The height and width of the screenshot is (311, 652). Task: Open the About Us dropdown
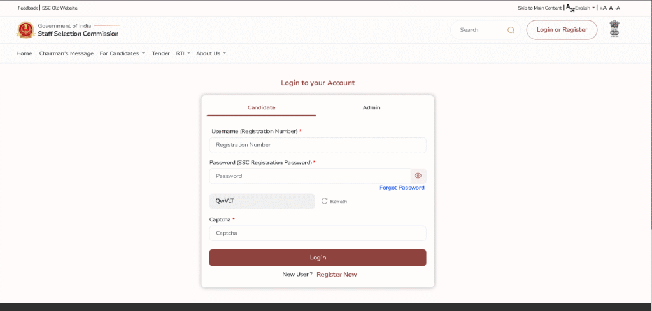pyautogui.click(x=211, y=53)
